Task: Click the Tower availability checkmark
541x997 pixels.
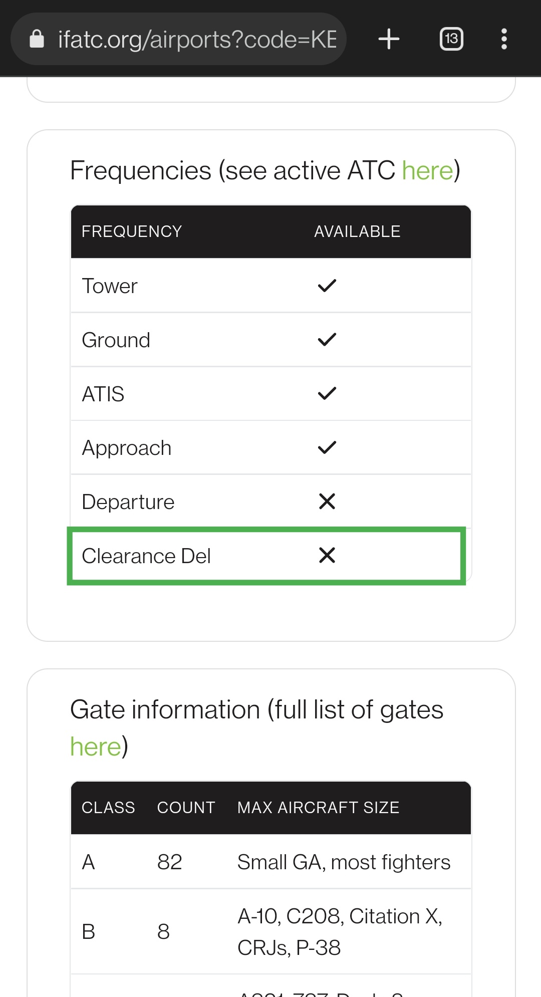Action: [327, 286]
